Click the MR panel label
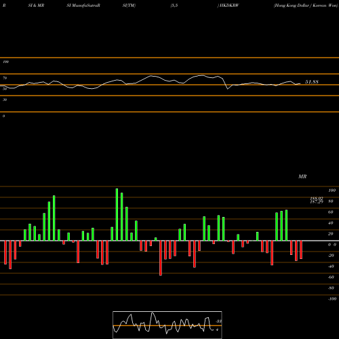Image resolution: width=339 pixels, height=339 pixels. point(302,176)
